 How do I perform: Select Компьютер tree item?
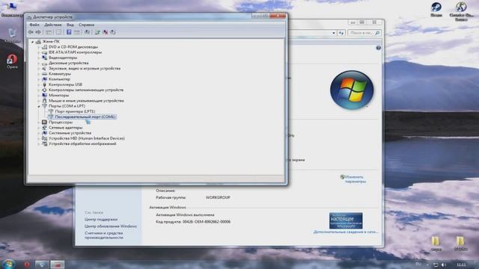(x=59, y=79)
